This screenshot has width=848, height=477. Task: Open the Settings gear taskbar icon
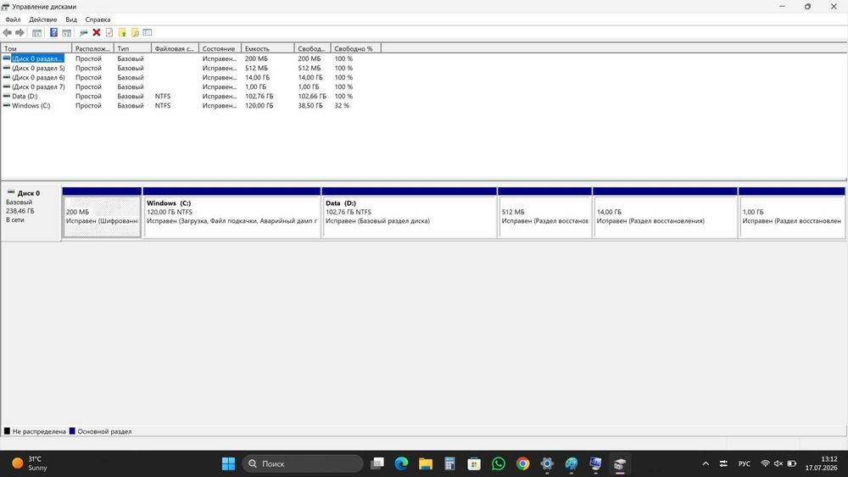pyautogui.click(x=547, y=463)
